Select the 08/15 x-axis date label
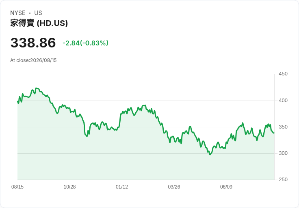 (x=17, y=187)
